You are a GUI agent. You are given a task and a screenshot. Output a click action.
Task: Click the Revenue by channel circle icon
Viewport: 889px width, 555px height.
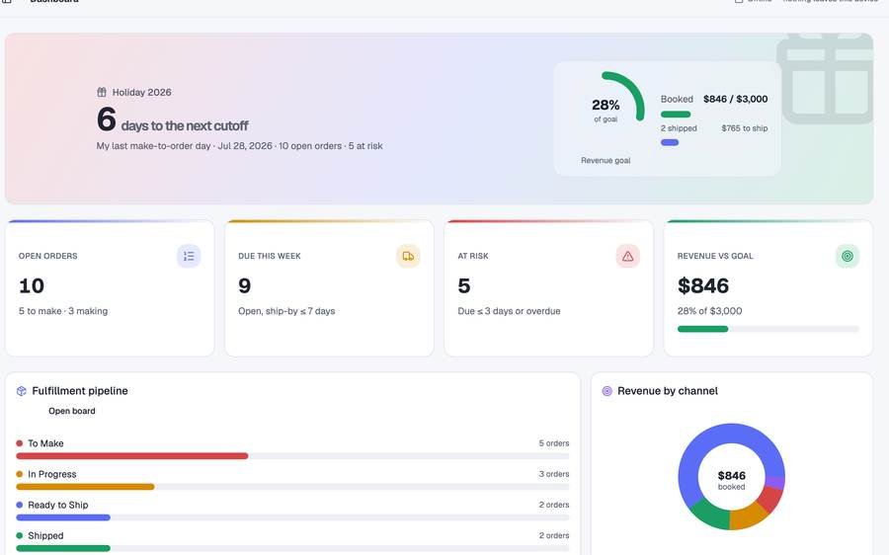[606, 391]
